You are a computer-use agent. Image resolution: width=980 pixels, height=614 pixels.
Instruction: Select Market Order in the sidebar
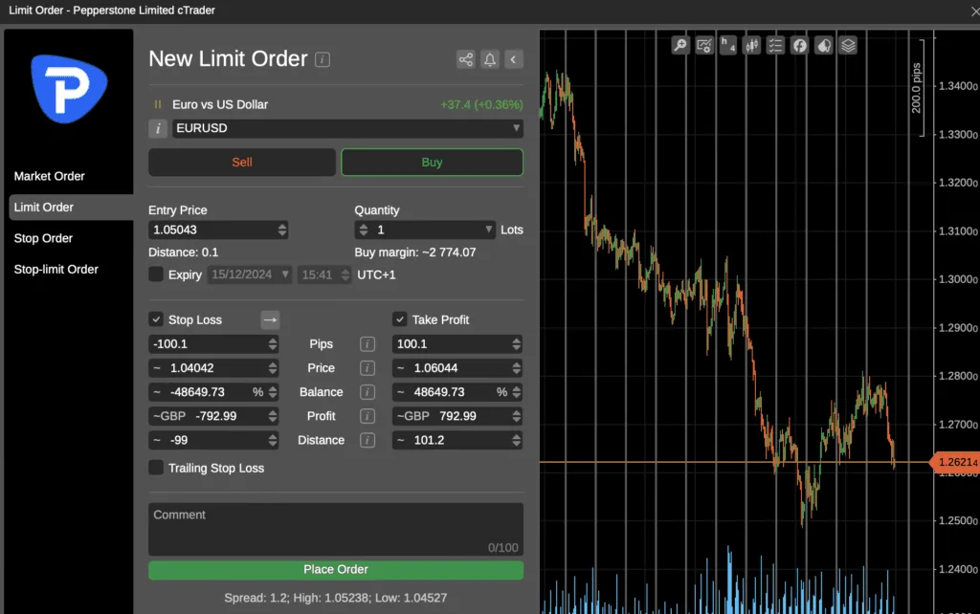click(x=49, y=176)
